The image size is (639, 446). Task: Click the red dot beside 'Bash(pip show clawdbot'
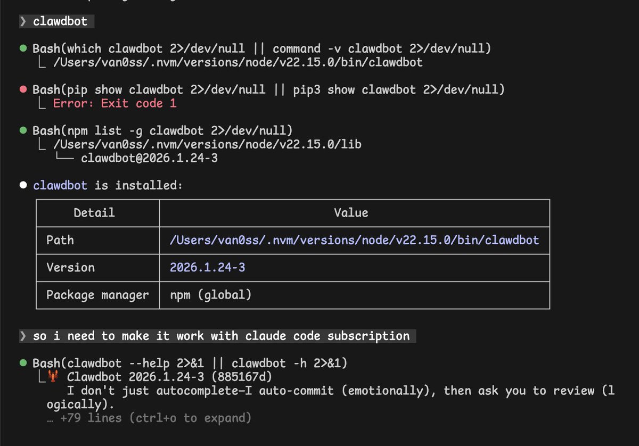23,89
